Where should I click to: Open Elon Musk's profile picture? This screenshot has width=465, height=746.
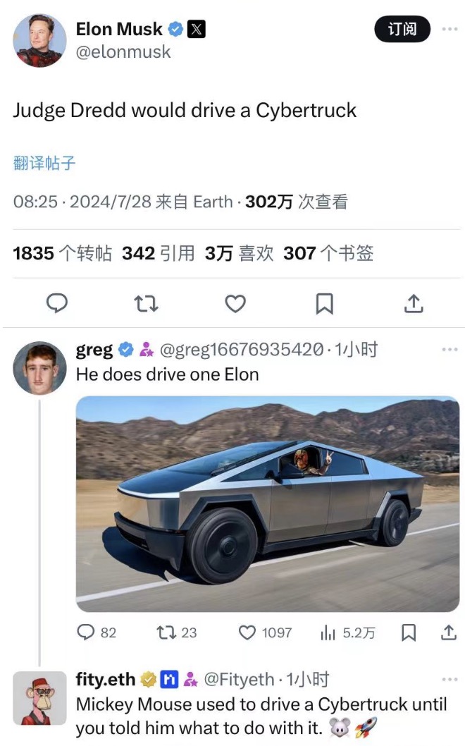coord(39,40)
